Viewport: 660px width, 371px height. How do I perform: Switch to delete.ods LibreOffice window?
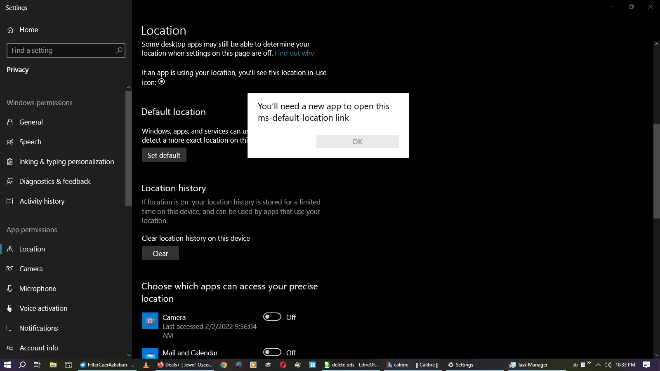click(351, 365)
